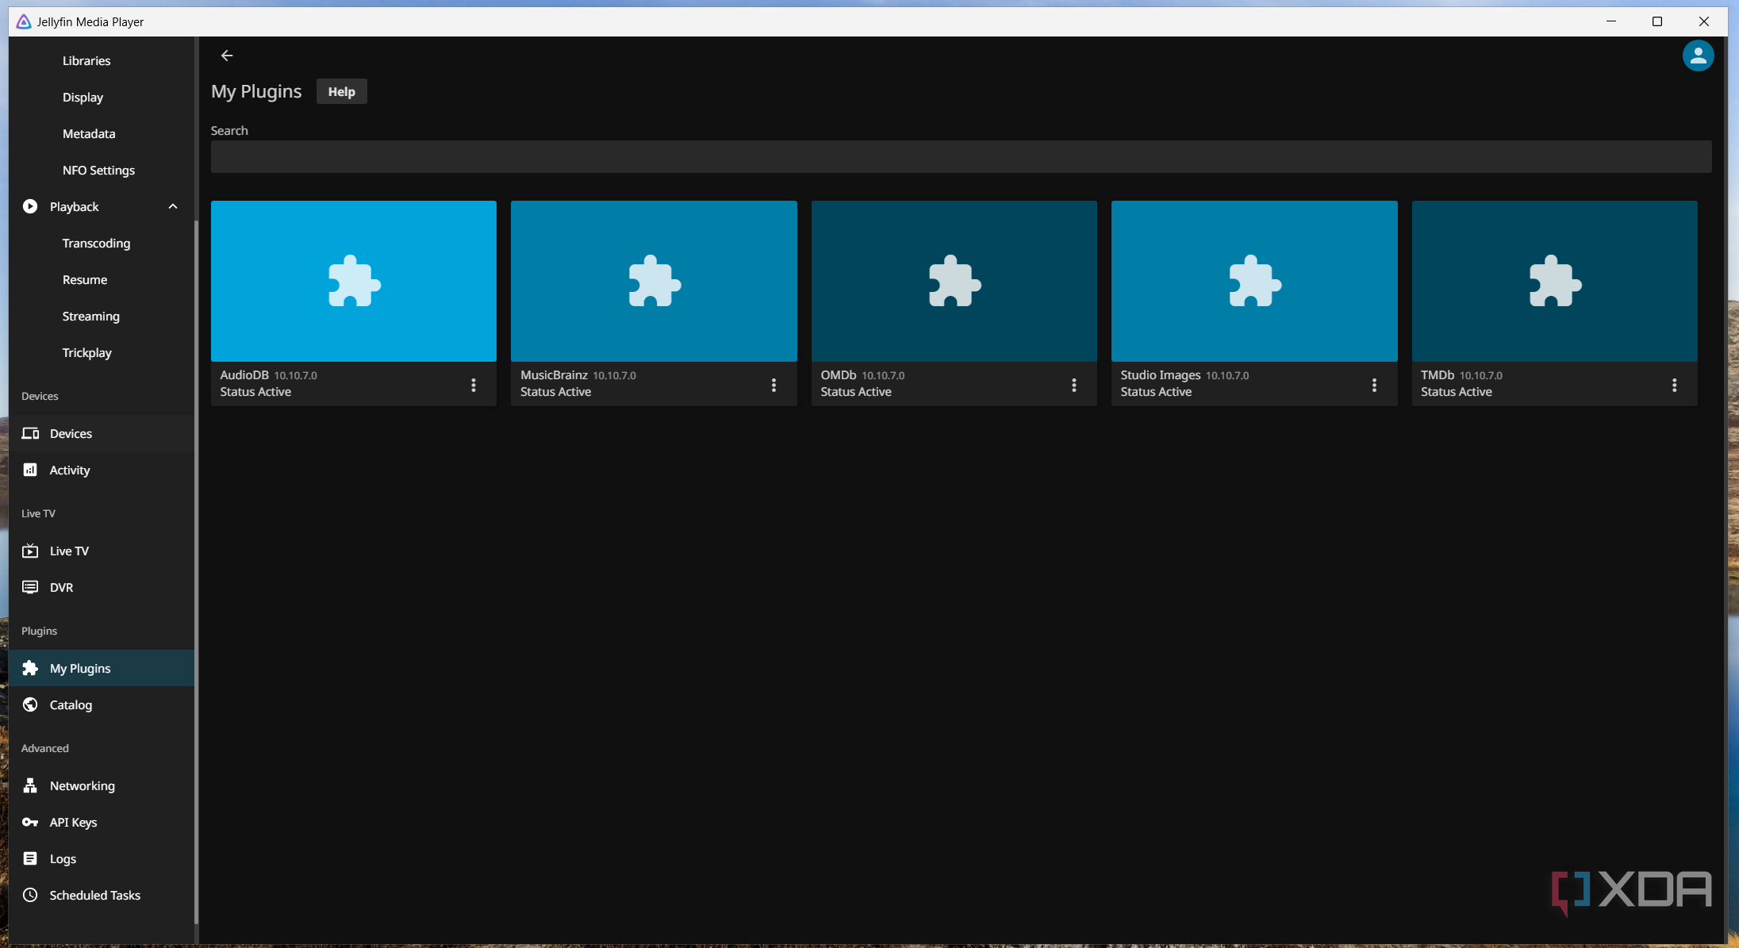This screenshot has height=948, width=1739.
Task: Open the TMDb plugin card image
Action: pyautogui.click(x=1555, y=281)
